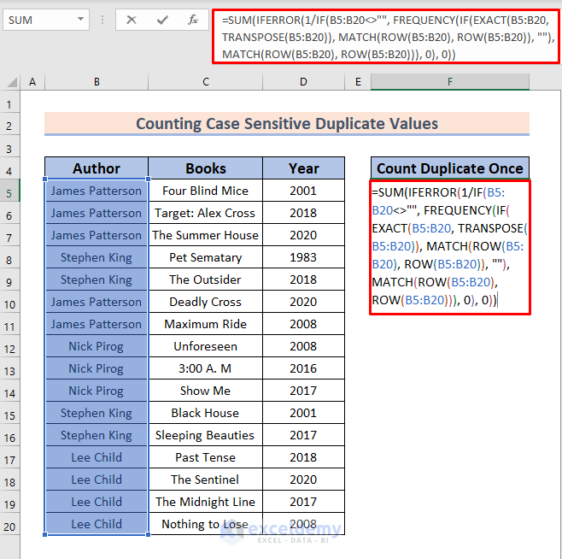
Task: Click 'Show Me' cell
Action: [205, 391]
